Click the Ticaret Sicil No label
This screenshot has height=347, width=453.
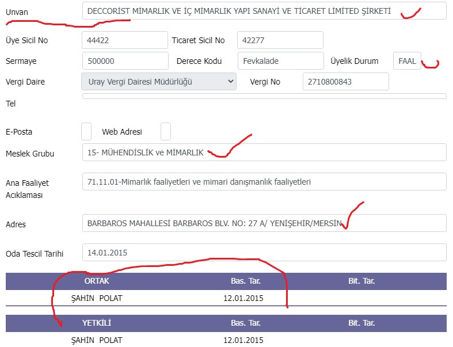198,40
